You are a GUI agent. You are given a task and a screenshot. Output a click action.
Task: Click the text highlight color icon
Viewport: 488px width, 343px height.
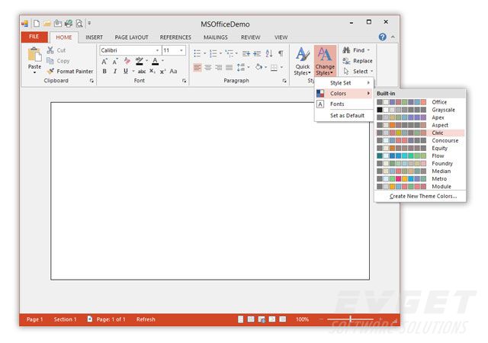pyautogui.click(x=139, y=61)
